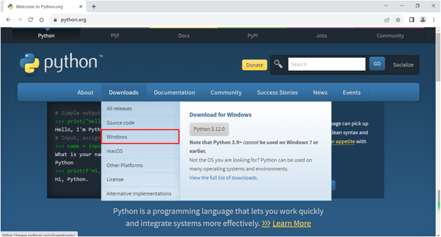This screenshot has height=237, width=441.
Task: Switch to the PyPI top tab
Action: pos(252,36)
